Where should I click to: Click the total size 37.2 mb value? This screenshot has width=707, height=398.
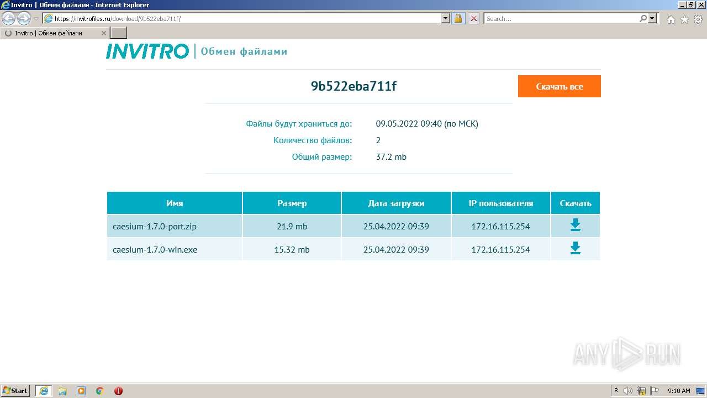click(391, 157)
